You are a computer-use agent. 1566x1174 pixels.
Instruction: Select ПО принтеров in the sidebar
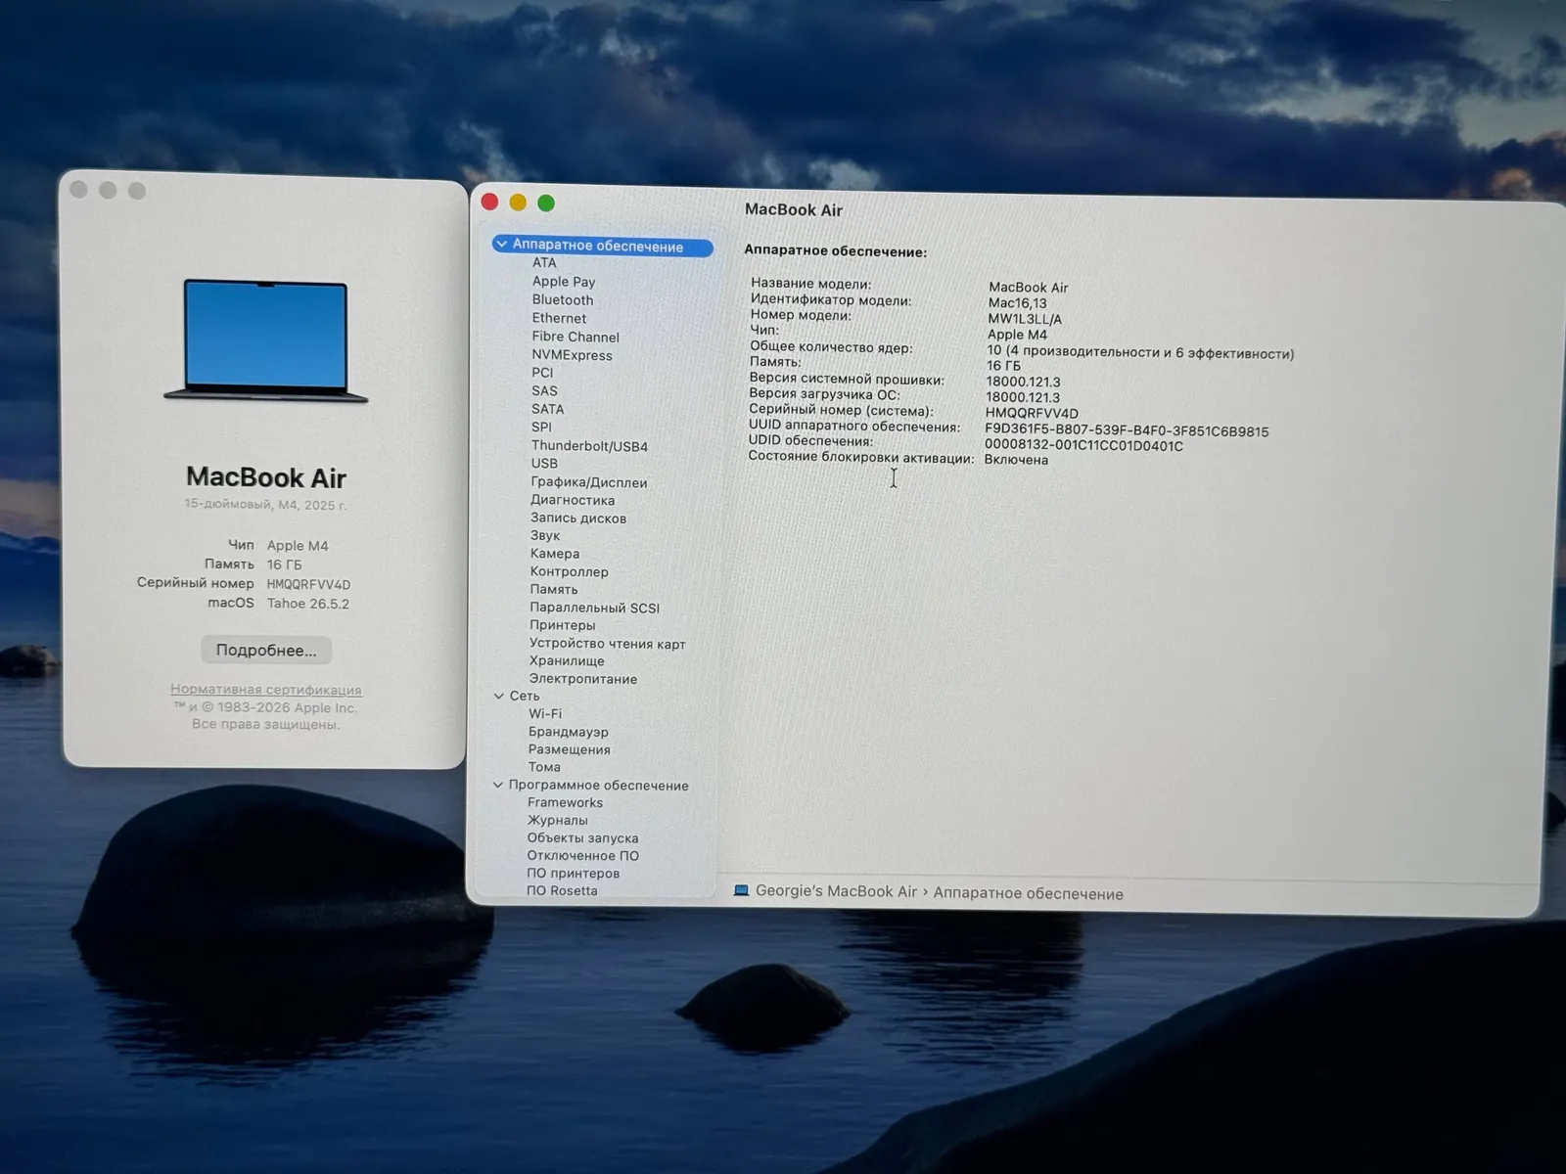pos(573,874)
